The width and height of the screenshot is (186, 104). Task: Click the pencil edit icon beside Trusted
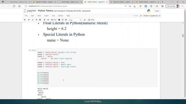[x=141, y=16]
